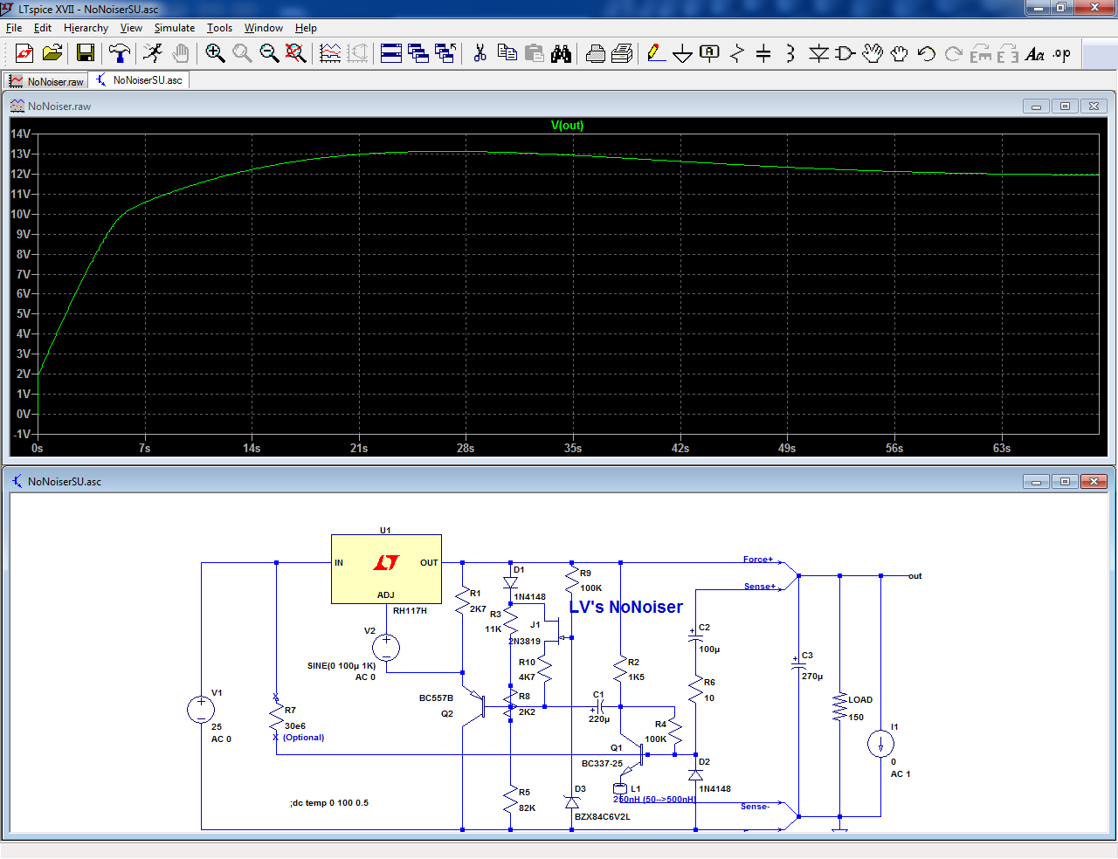The height and width of the screenshot is (859, 1118).
Task: Open the Tools menu
Action: [x=219, y=28]
